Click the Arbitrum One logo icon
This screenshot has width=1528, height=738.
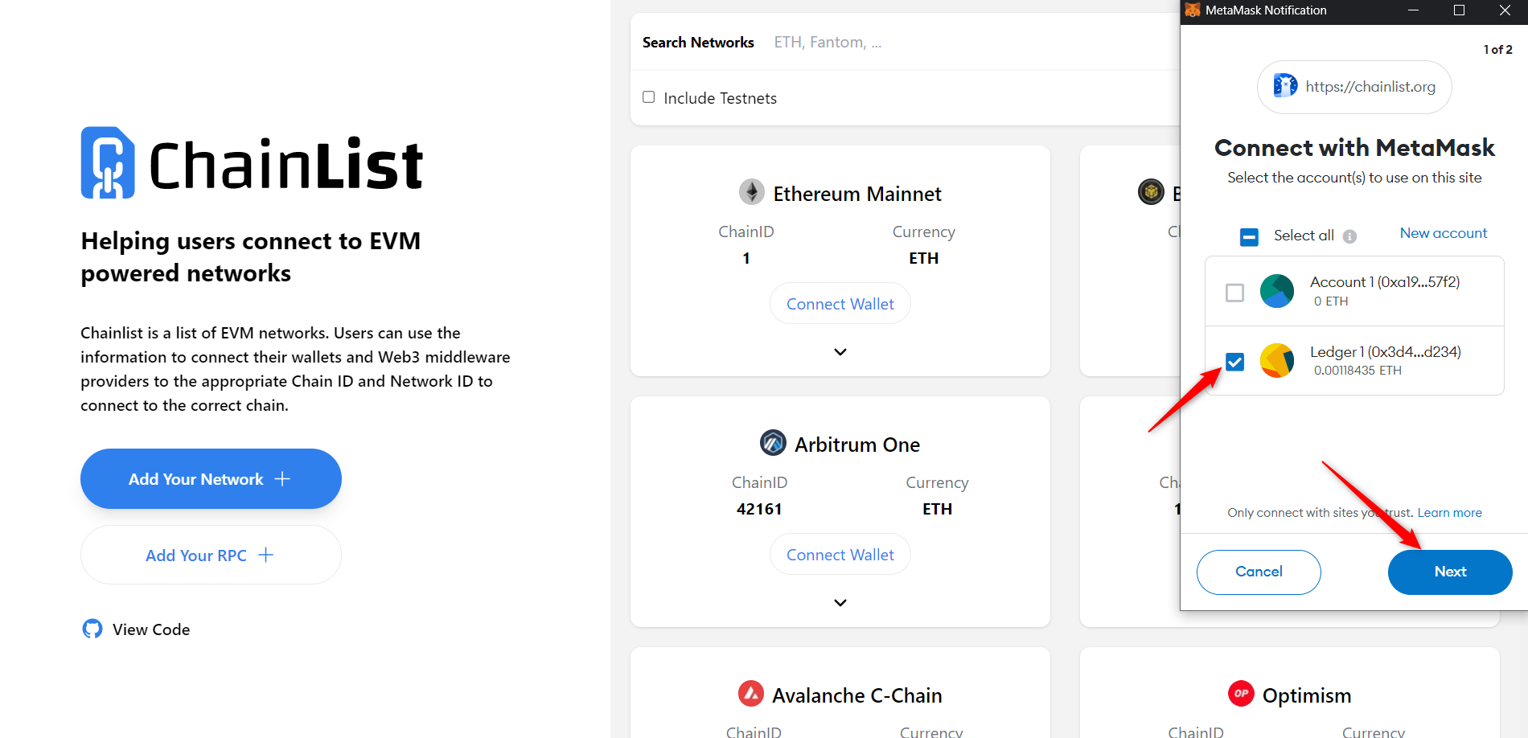tap(773, 443)
